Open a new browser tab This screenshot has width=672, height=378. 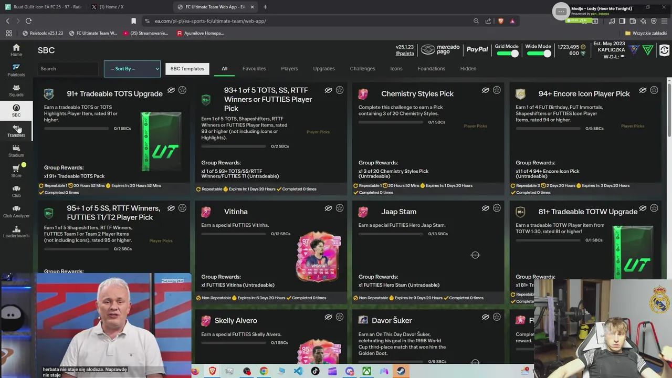click(x=265, y=7)
